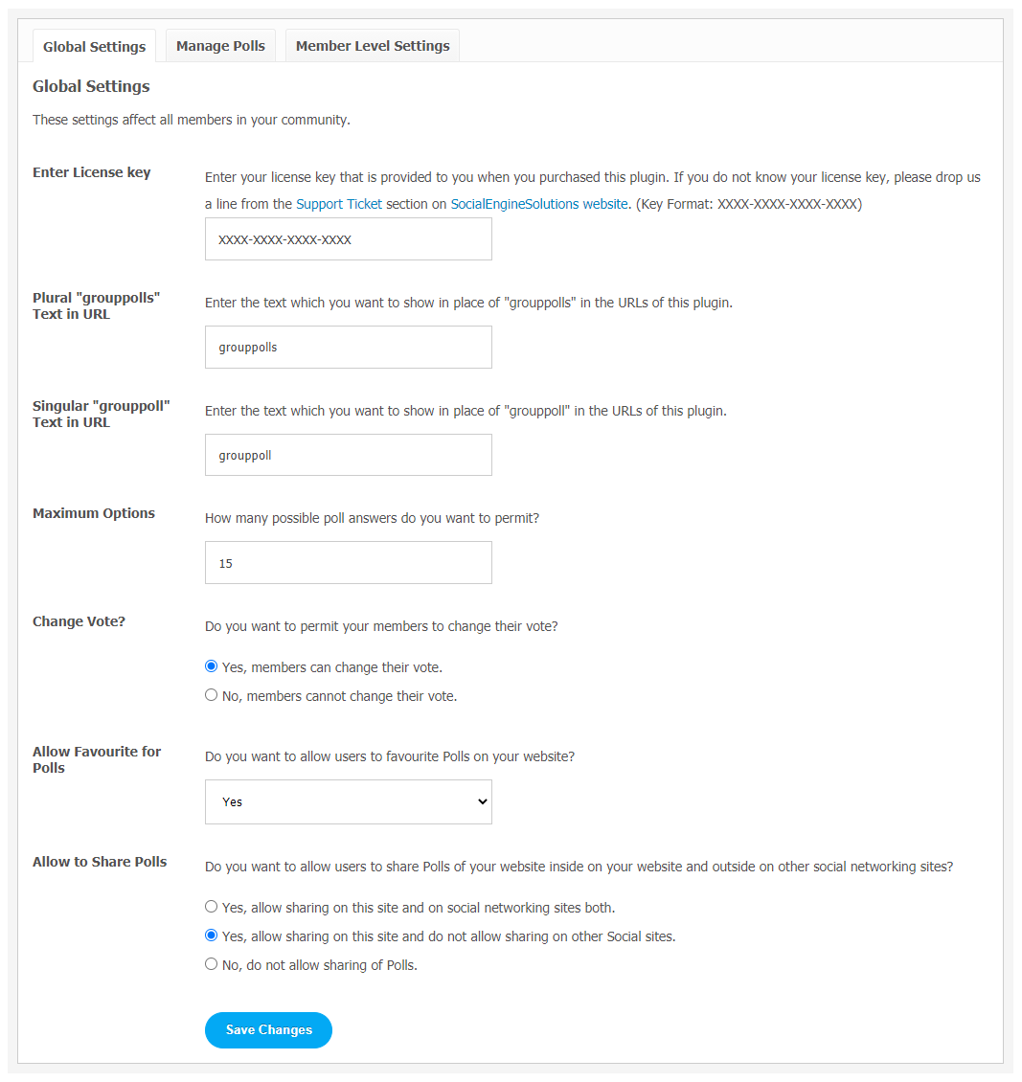Open the Support Ticket link
Screen dimensions: 1022x1082
coord(339,204)
